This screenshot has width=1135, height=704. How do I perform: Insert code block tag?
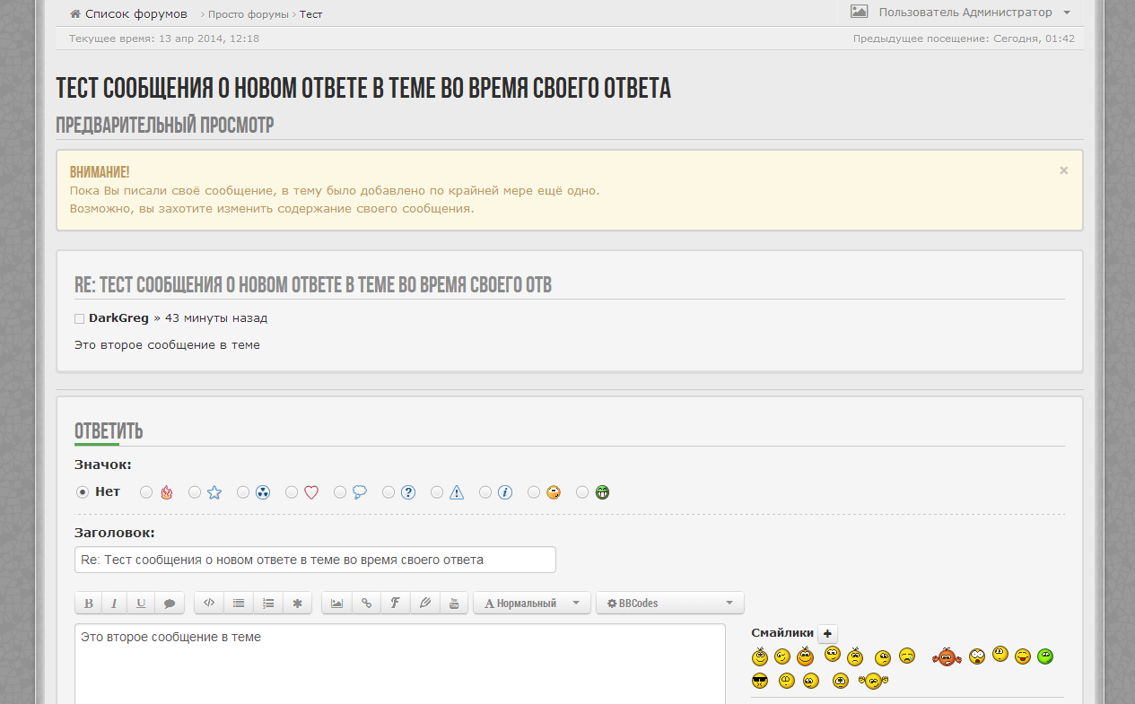pos(209,604)
